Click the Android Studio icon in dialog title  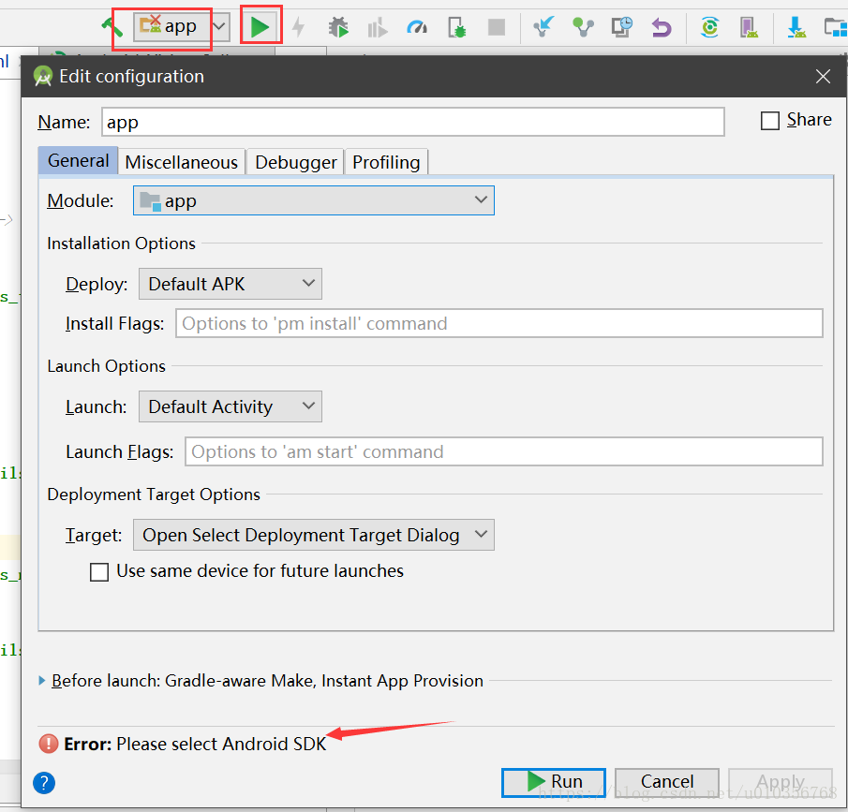[x=43, y=76]
